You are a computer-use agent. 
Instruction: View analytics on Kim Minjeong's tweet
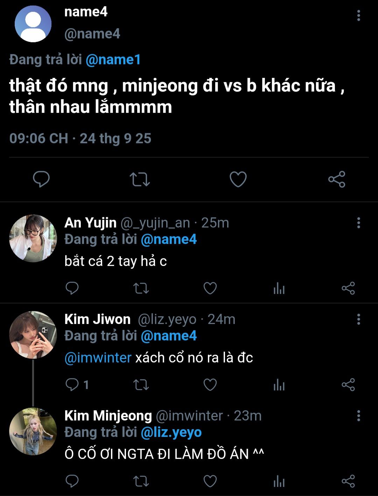pos(279,481)
